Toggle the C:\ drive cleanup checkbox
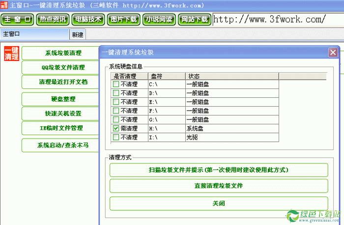Image resolution: width=344 pixels, height=225 pixels. tap(116, 84)
